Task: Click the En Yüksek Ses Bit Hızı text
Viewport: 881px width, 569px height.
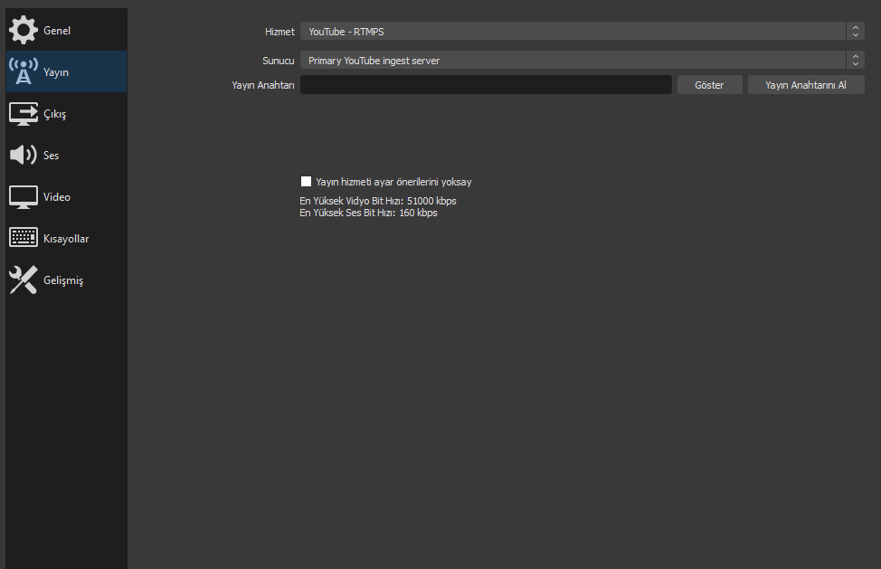Action: tap(368, 213)
